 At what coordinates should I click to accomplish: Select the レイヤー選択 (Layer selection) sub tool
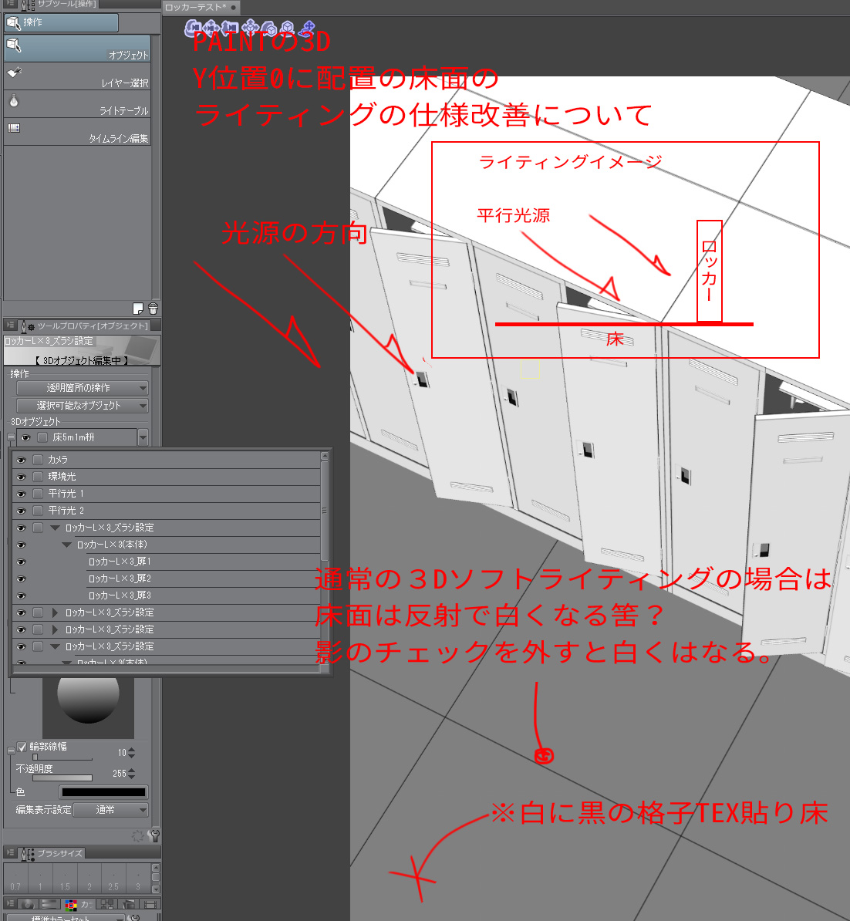(77, 76)
